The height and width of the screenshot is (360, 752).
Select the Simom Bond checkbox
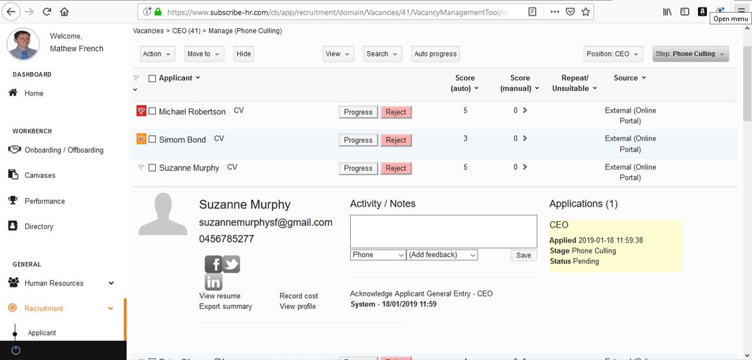152,139
